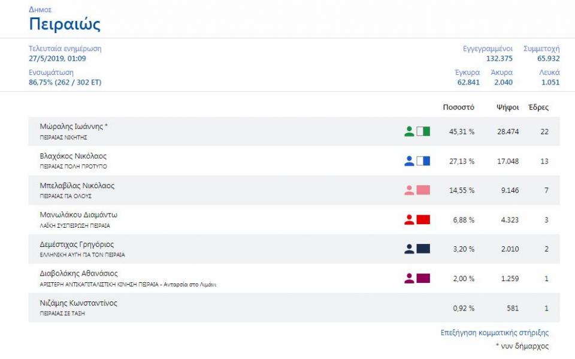Click the Συμμετοχή value 65.932

[548, 59]
